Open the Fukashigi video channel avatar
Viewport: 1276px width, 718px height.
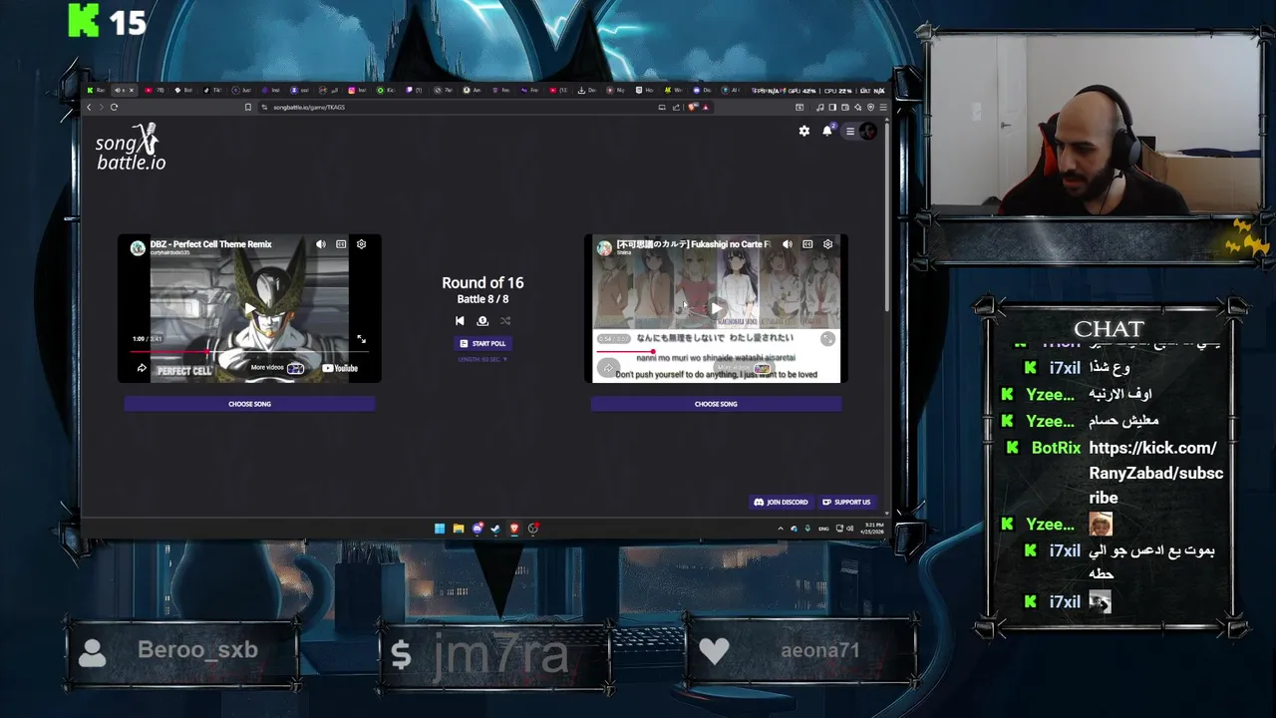click(x=604, y=247)
